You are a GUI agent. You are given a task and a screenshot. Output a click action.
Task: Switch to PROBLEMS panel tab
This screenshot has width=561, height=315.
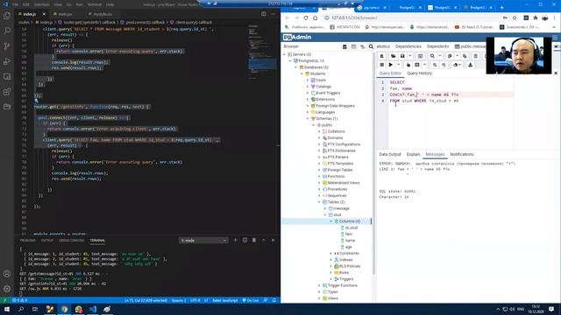[x=27, y=241]
